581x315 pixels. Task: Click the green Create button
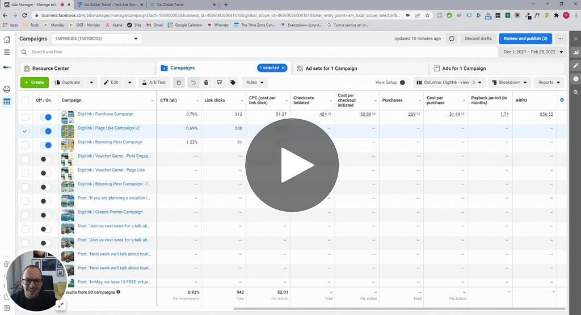tap(34, 82)
